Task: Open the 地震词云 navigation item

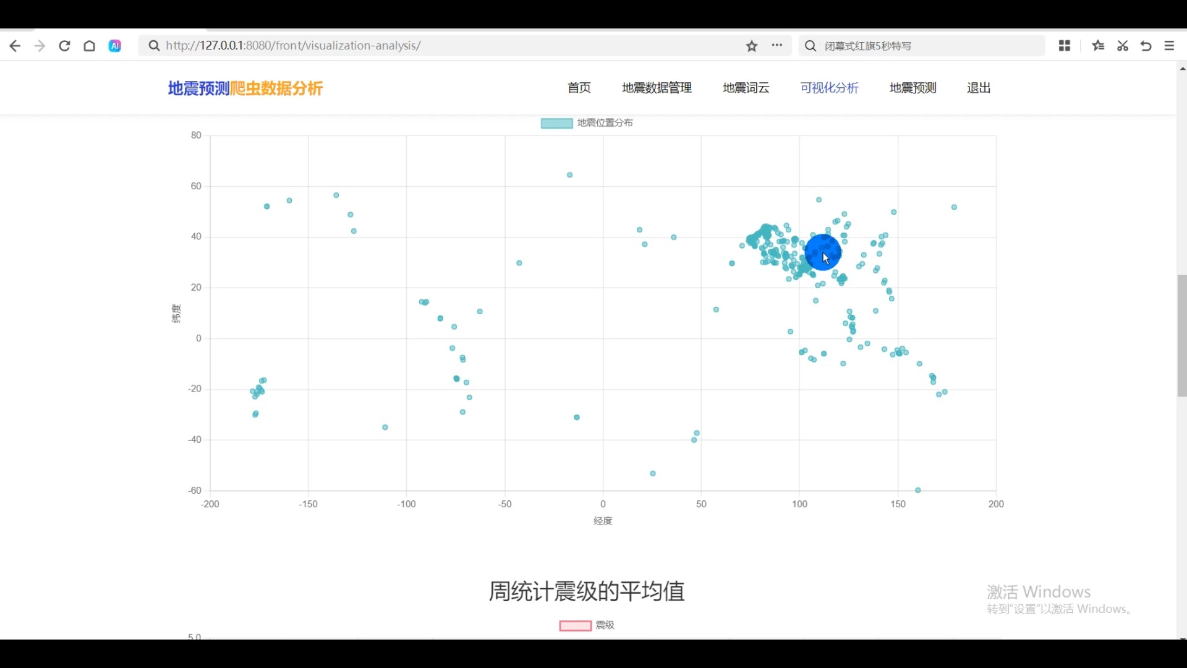Action: pyautogui.click(x=746, y=88)
